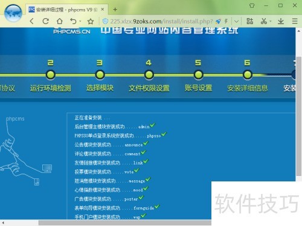Click the lightning bolt icon in address bar
The width and height of the screenshot is (302, 226).
tap(226, 21)
